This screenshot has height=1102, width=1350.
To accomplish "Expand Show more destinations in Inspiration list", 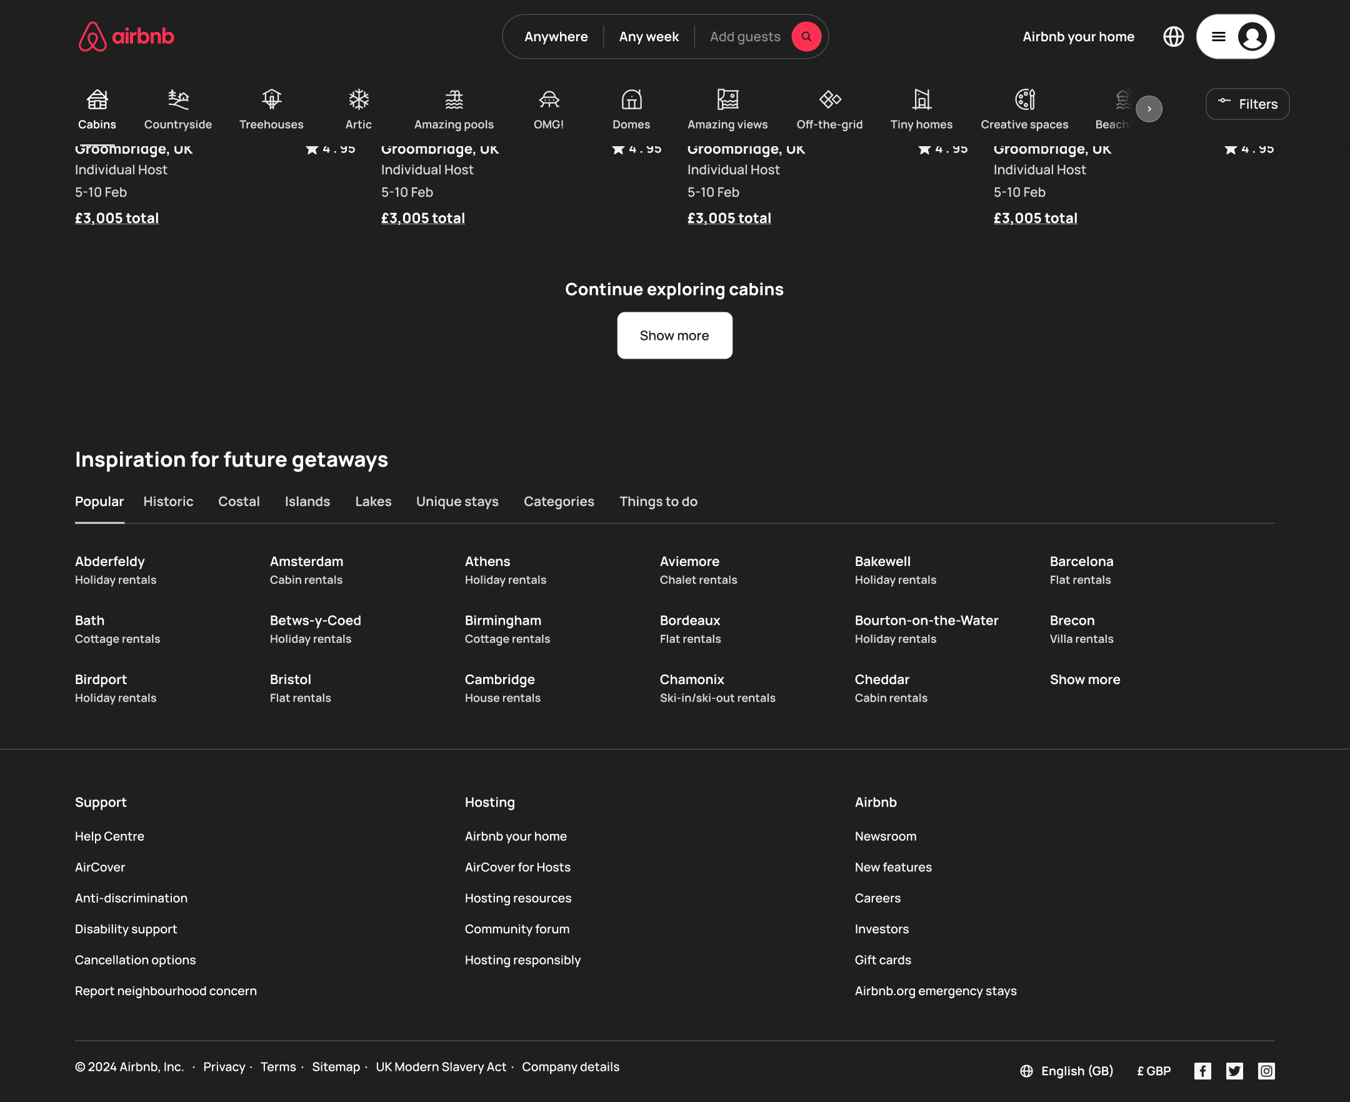I will [x=1084, y=679].
